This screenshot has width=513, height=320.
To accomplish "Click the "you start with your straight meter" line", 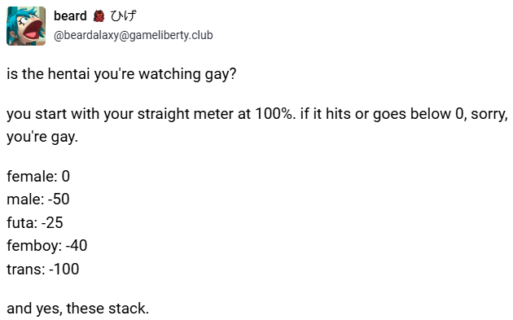I will [257, 114].
